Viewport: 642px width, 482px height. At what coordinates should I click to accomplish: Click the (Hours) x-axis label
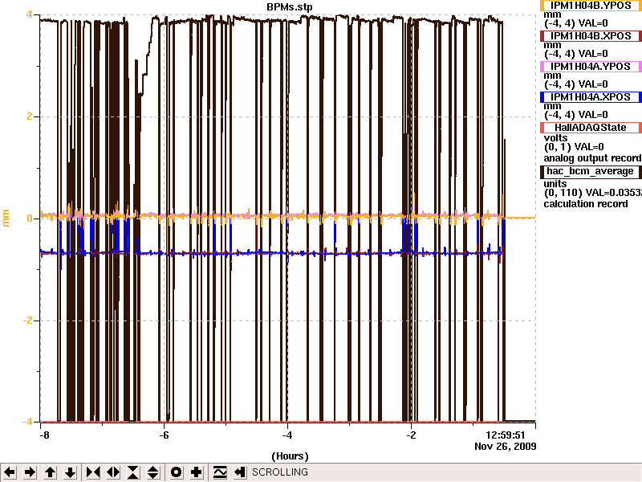pos(290,456)
